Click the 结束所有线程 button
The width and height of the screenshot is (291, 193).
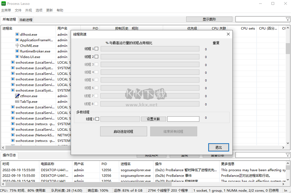pos(174,131)
